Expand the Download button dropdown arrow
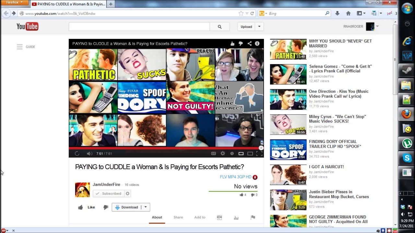The height and width of the screenshot is (233, 415). pos(146,207)
